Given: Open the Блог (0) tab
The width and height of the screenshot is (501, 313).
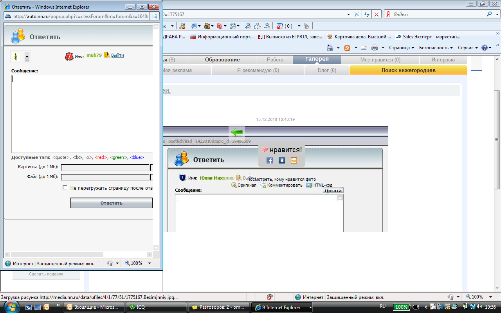Looking at the screenshot, I should tap(326, 70).
